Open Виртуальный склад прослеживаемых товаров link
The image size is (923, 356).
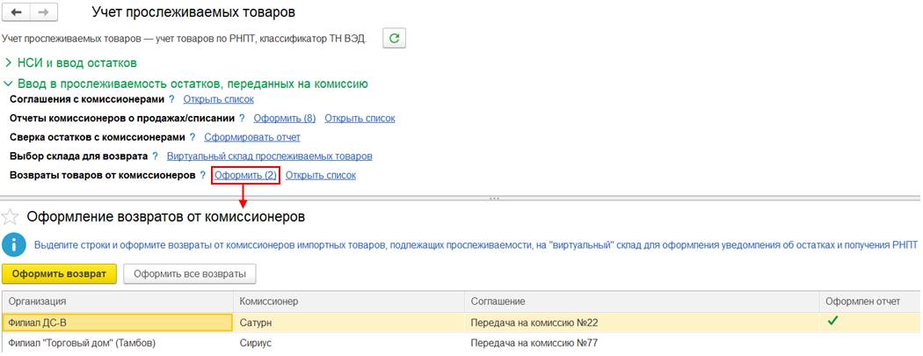[x=269, y=156]
